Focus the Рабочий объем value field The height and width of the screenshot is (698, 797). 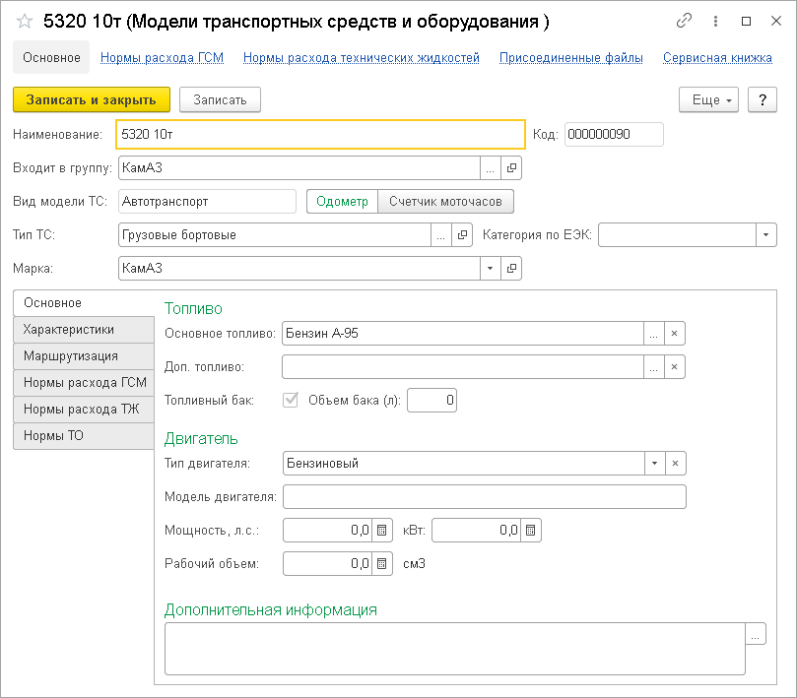point(327,564)
